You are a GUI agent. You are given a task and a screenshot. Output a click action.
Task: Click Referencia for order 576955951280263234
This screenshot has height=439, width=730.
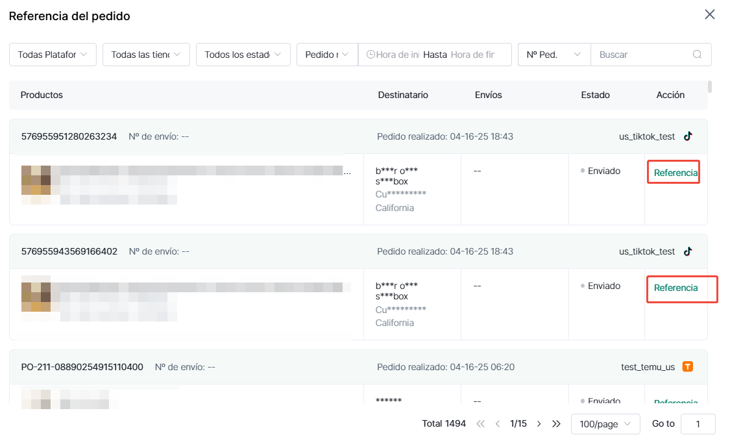(x=675, y=173)
